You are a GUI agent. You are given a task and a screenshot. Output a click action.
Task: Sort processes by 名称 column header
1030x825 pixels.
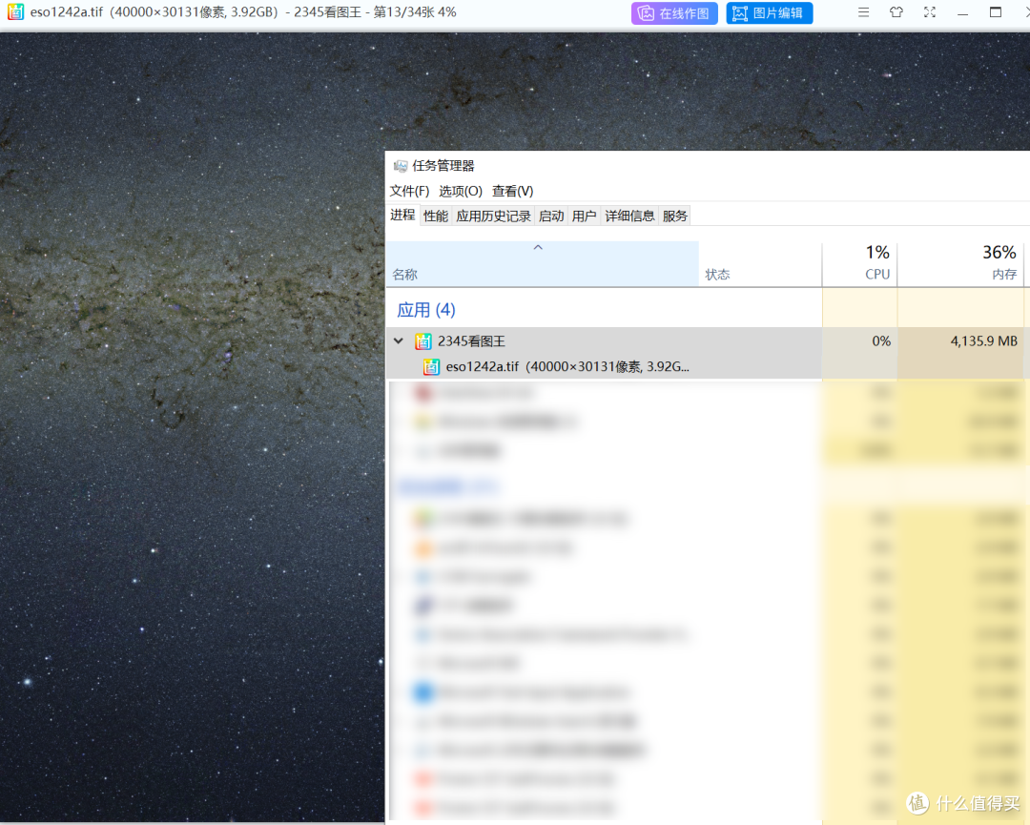click(x=543, y=264)
